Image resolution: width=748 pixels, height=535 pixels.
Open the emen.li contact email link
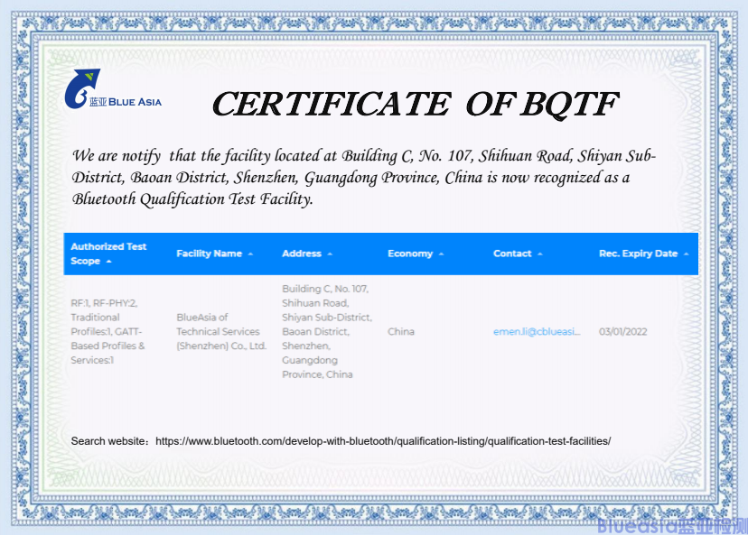click(x=537, y=332)
